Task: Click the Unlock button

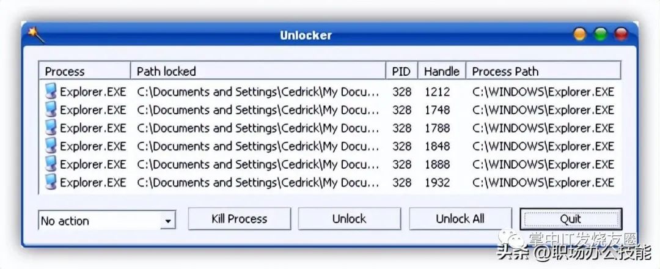Action: point(350,219)
